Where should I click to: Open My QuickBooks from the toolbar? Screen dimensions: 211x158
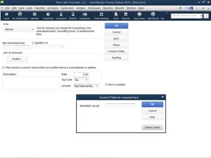20,16
